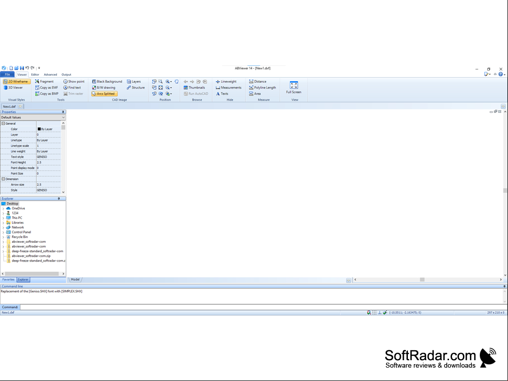Click the Color By Layer black swatch
508x381 pixels.
pyautogui.click(x=39, y=129)
